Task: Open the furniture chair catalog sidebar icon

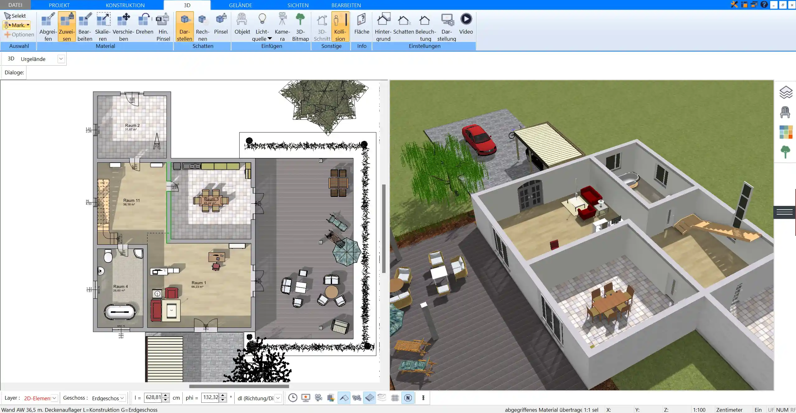Action: pos(785,112)
